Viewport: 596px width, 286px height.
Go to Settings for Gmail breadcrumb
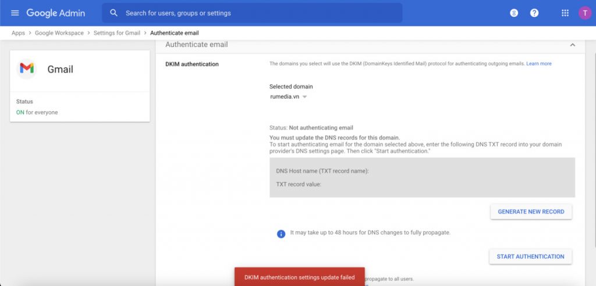[x=117, y=33]
